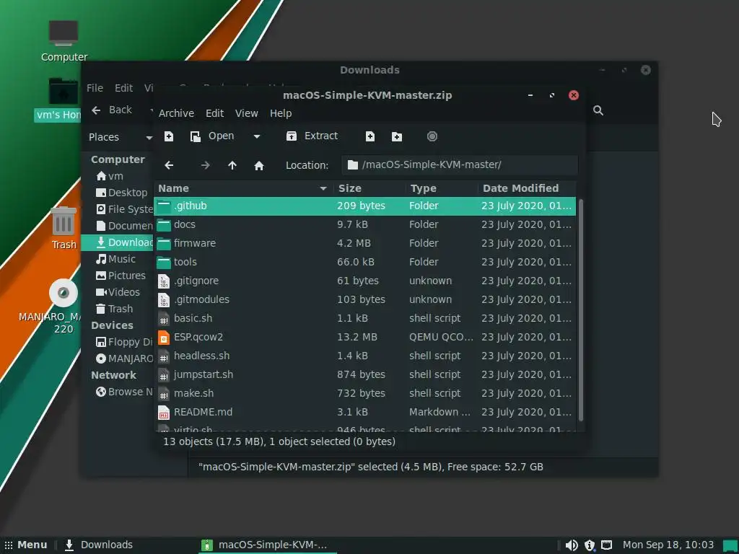Click Extract in the archive toolbar

click(x=312, y=136)
